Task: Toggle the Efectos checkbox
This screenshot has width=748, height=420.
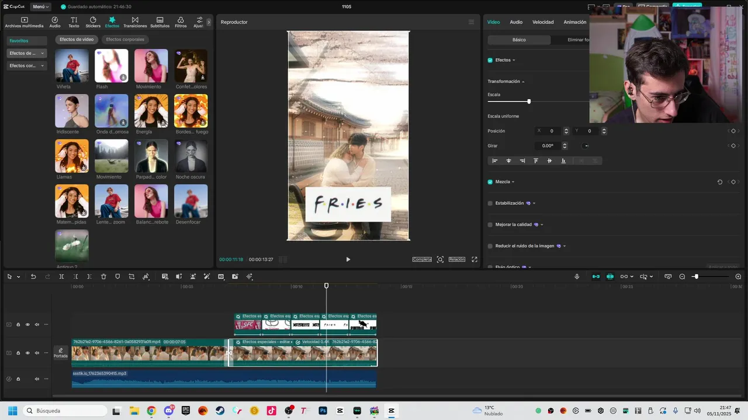Action: pos(490,60)
